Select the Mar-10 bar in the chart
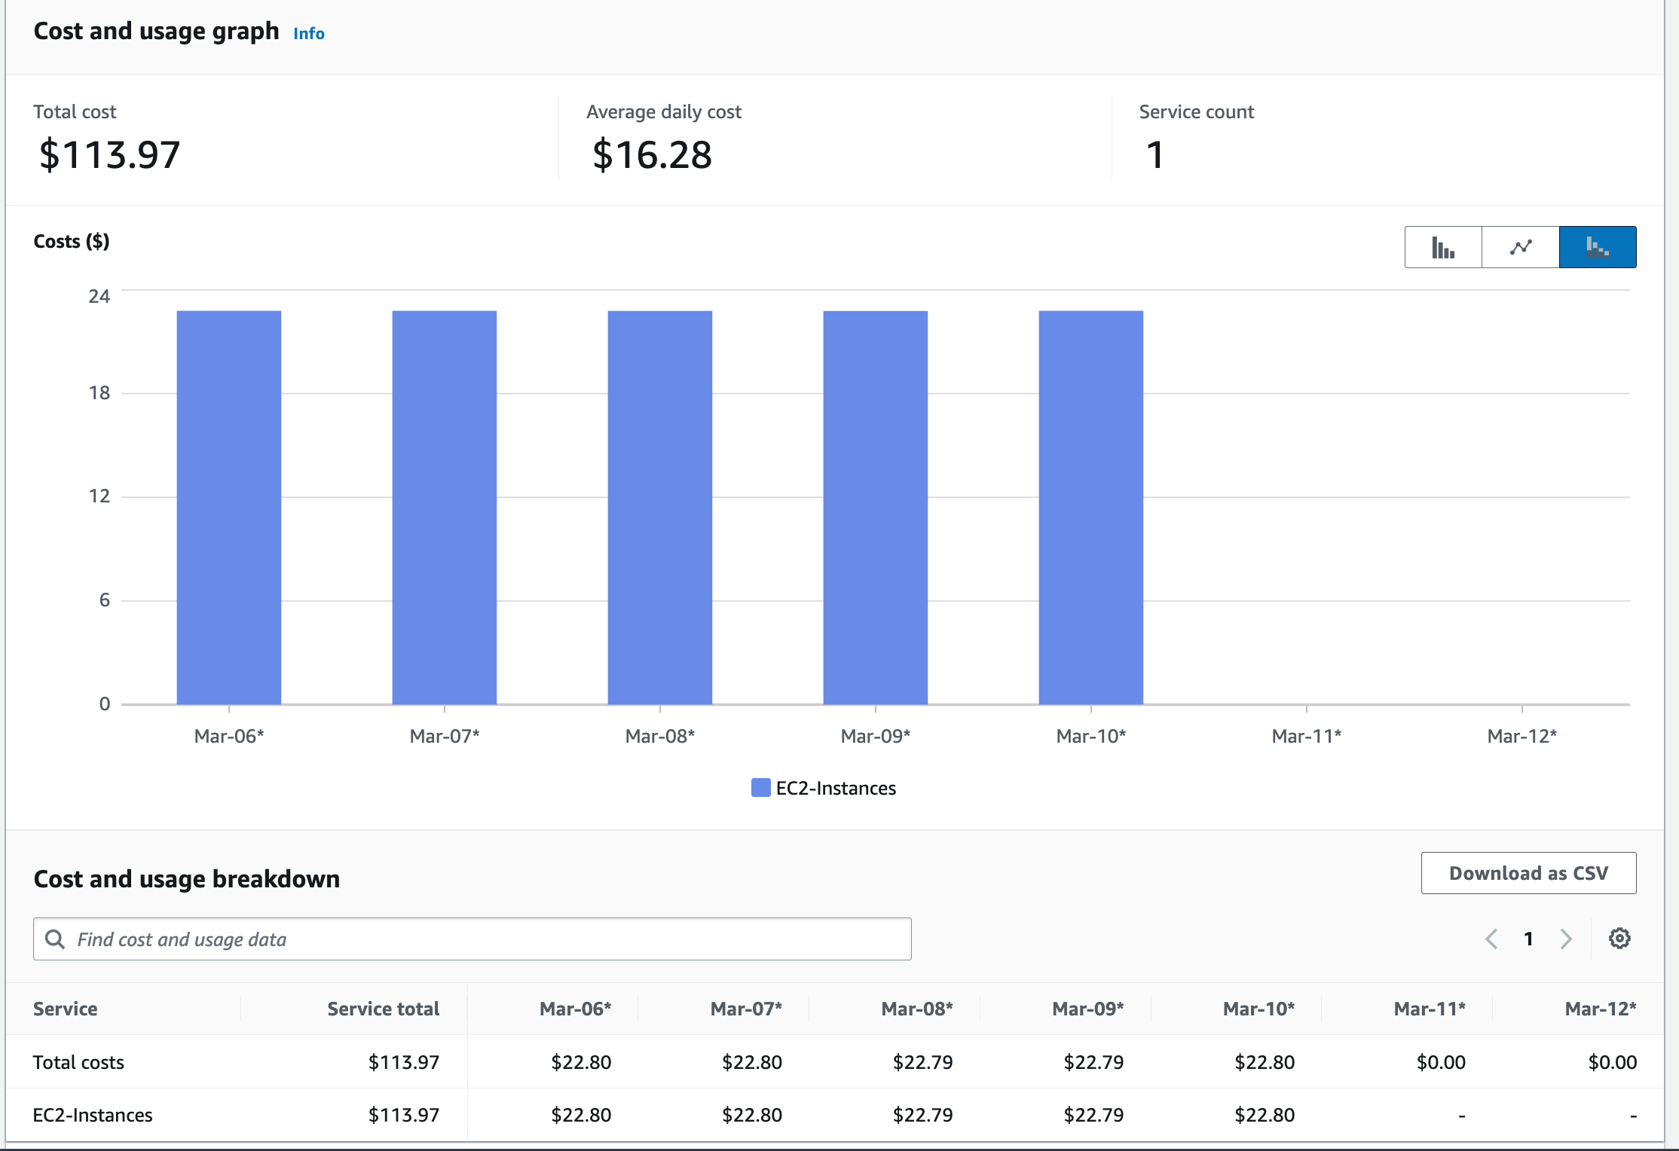Image resolution: width=1679 pixels, height=1151 pixels. (x=1090, y=505)
